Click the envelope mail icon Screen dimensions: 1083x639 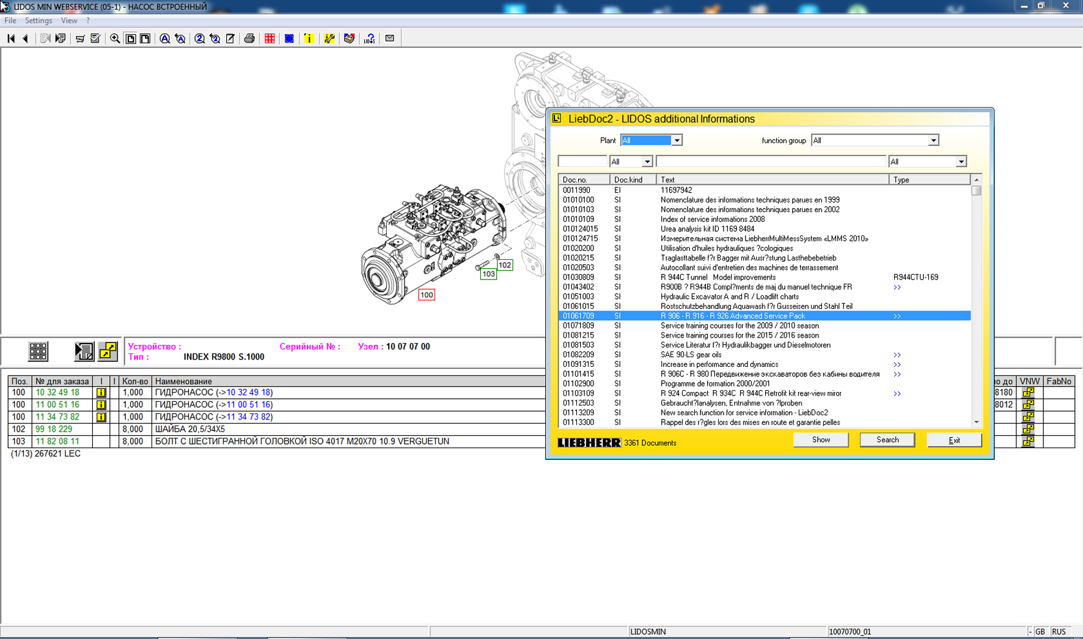click(389, 39)
